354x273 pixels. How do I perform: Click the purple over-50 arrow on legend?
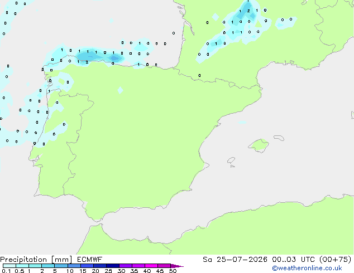point(177,266)
